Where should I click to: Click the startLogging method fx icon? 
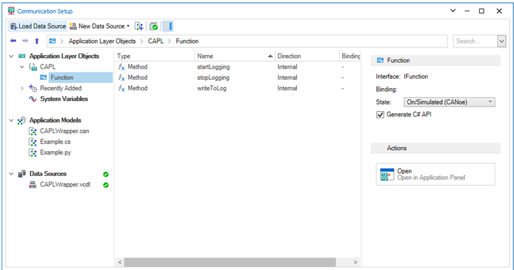[x=122, y=67]
